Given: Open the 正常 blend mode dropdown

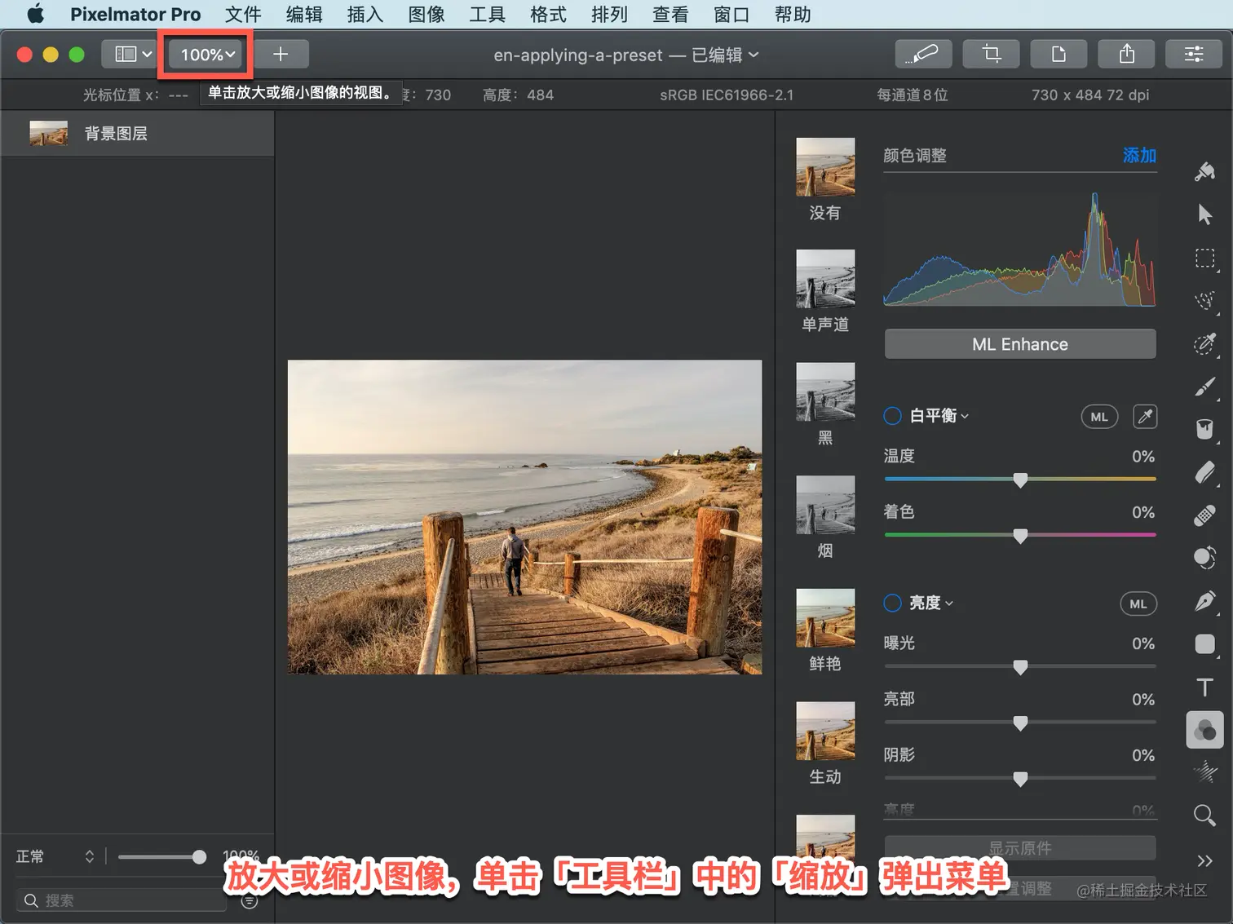Looking at the screenshot, I should click(x=55, y=856).
